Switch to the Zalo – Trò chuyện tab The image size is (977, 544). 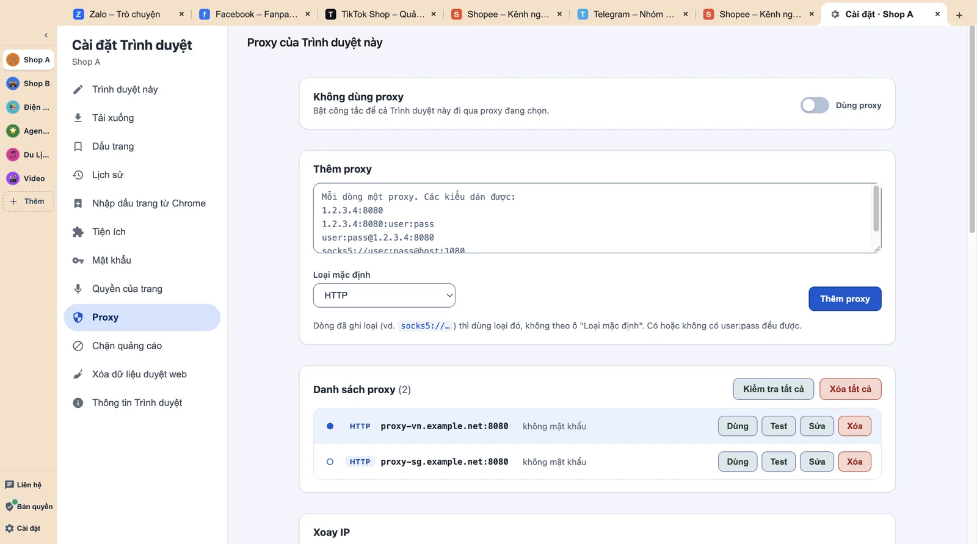pyautogui.click(x=129, y=14)
